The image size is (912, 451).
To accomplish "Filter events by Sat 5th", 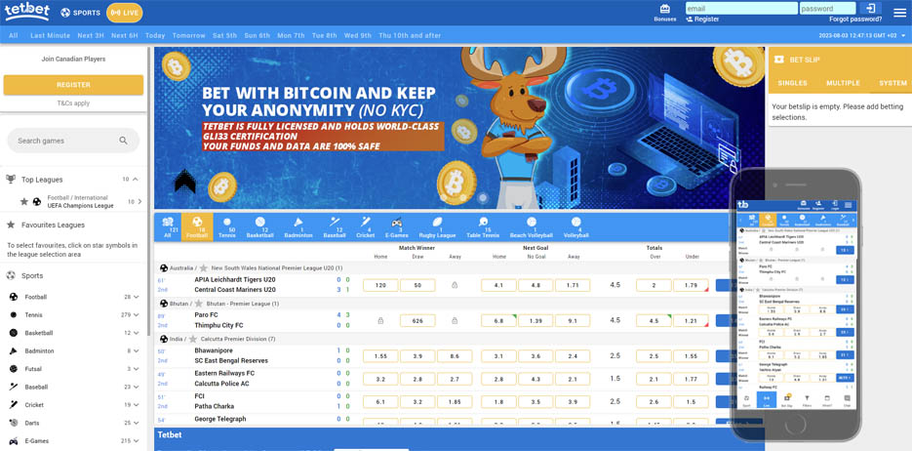I will [224, 35].
